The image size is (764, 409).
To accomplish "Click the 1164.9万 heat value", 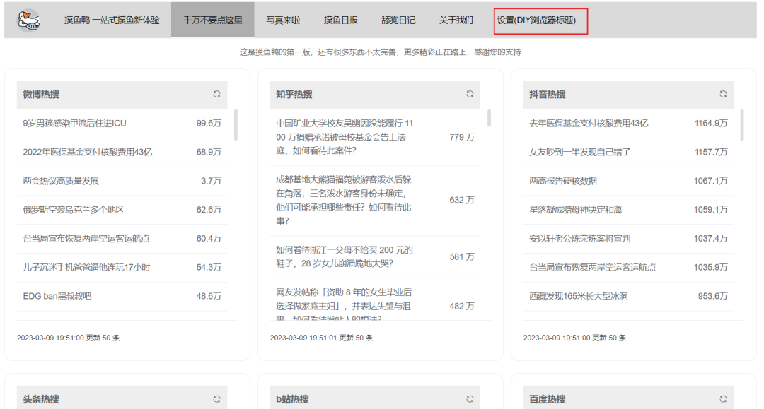I will [711, 124].
